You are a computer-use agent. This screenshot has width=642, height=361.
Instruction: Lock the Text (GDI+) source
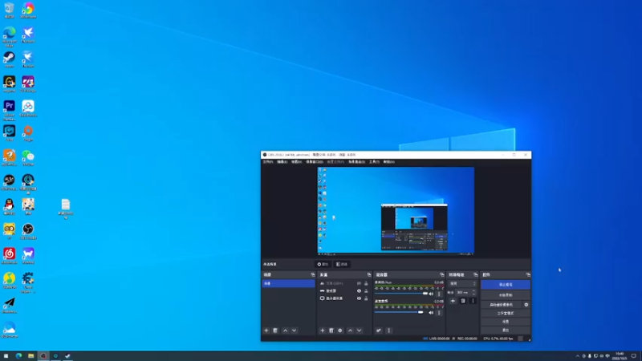pos(366,283)
